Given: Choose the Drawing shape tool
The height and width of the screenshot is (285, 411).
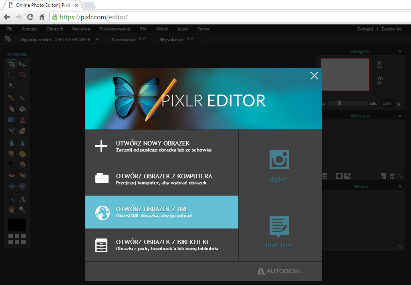Looking at the screenshot, I should point(22,131).
